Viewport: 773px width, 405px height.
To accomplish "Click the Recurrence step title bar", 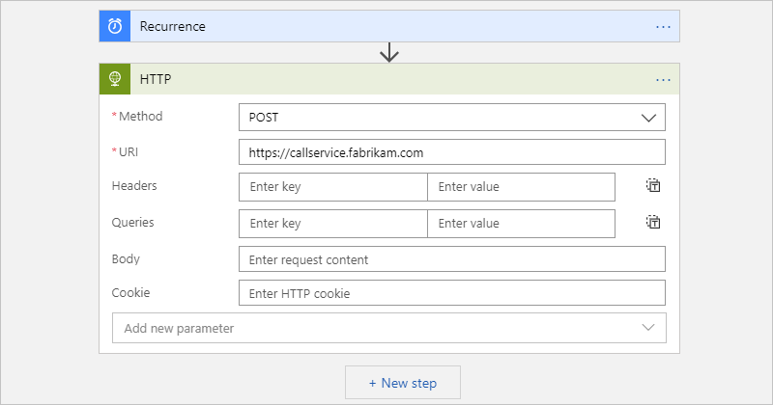I will click(386, 27).
